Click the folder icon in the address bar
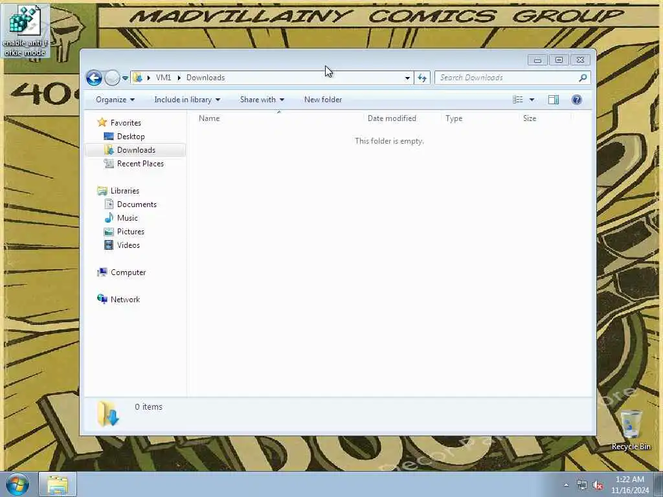The height and width of the screenshot is (497, 663). 137,78
